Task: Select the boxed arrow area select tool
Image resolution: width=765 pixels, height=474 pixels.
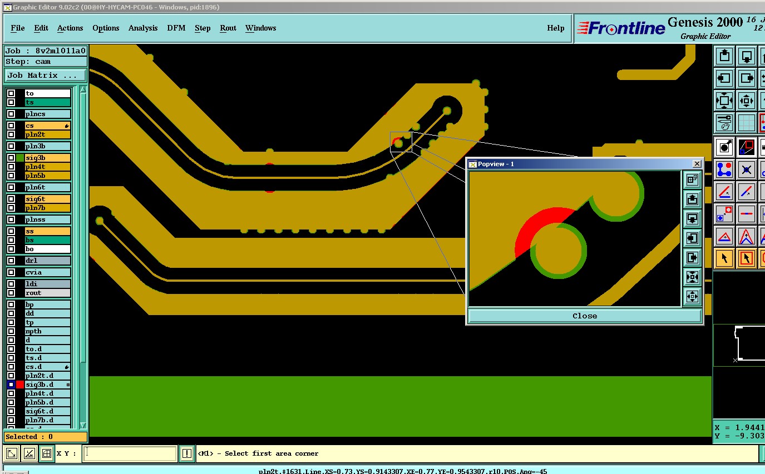Action: 746,258
